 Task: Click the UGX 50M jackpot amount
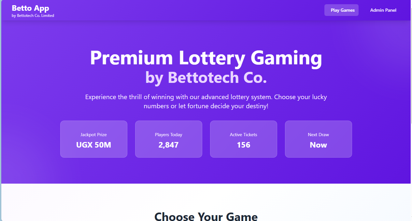click(x=93, y=145)
